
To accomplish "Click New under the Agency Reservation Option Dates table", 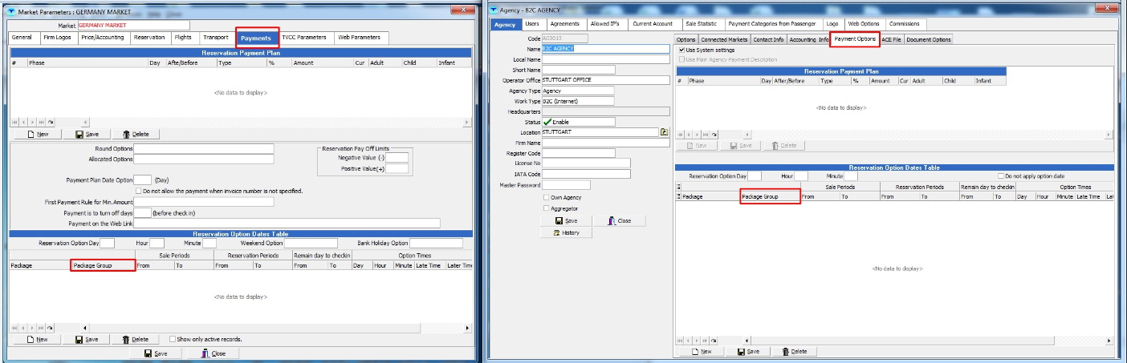I will 701,351.
